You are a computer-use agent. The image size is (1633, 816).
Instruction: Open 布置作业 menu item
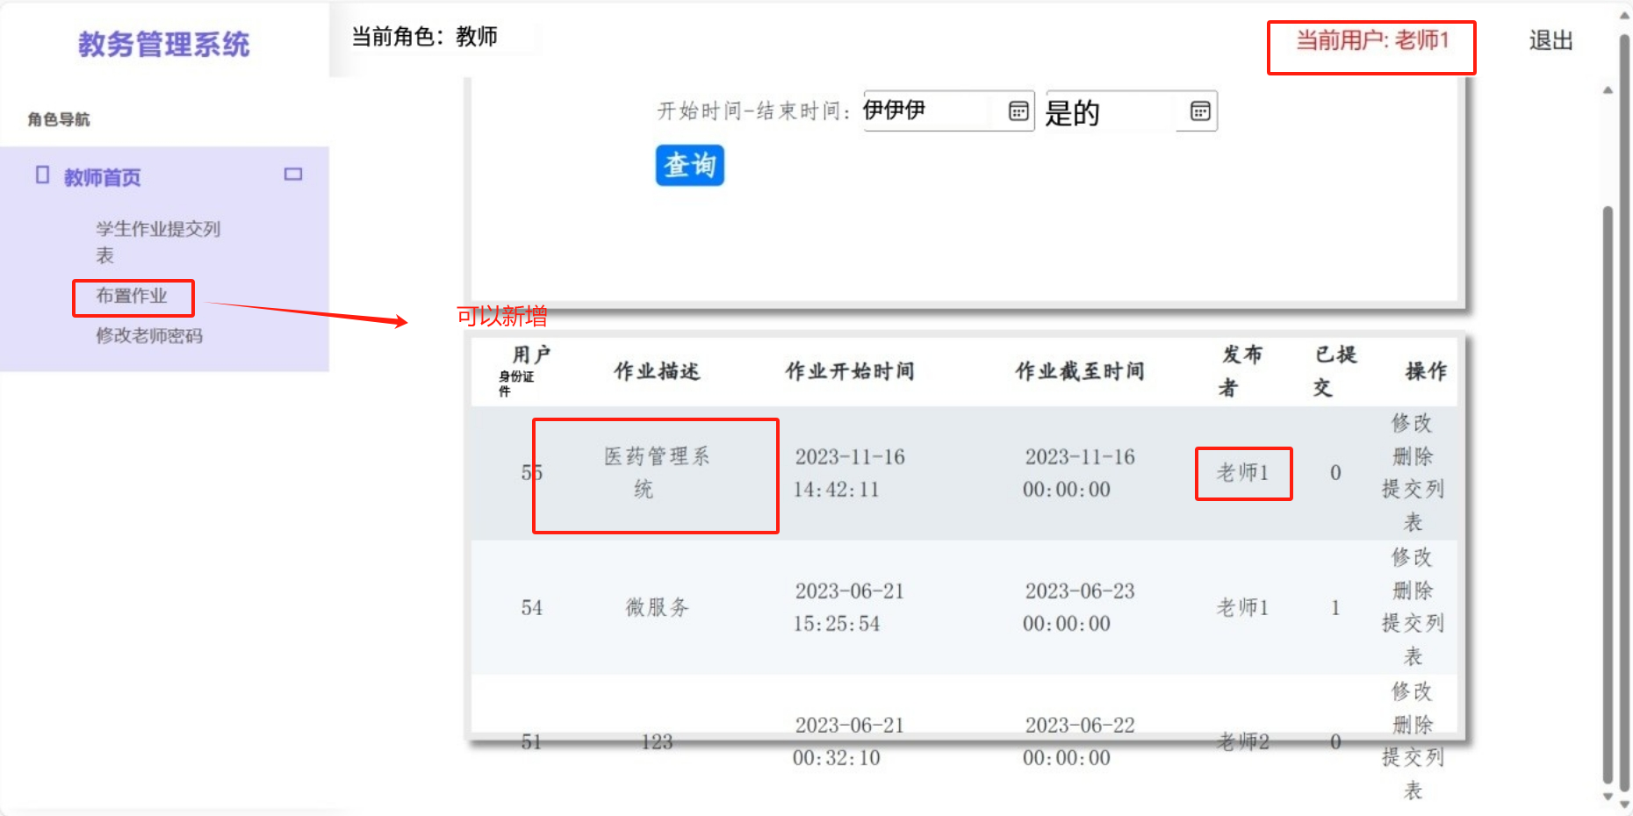(x=132, y=297)
